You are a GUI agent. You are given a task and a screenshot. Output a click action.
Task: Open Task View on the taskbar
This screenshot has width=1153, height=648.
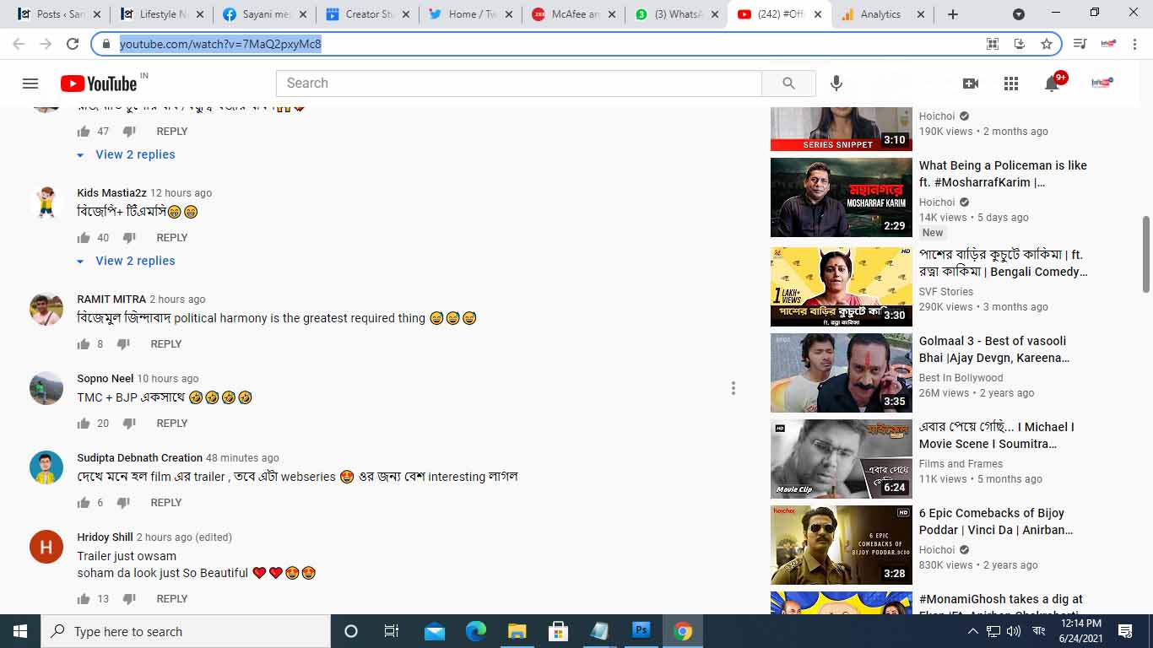(x=392, y=631)
